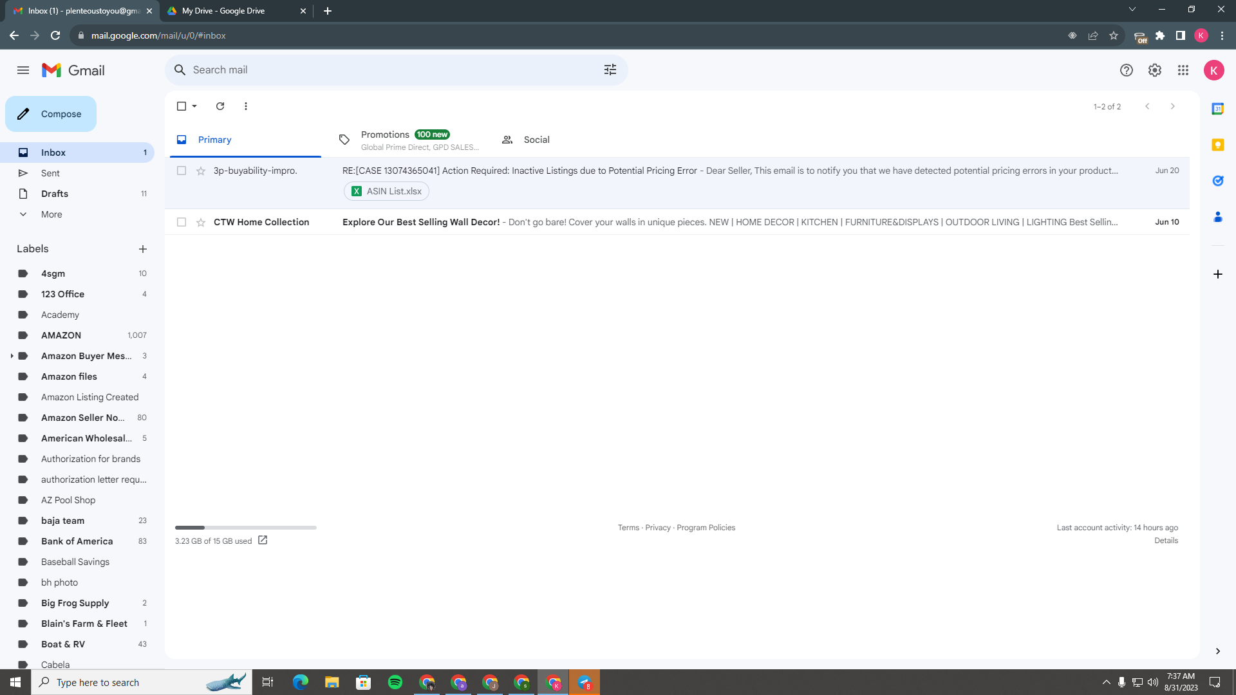Open Chrome extensions puzzle icon
The width and height of the screenshot is (1236, 695).
[1160, 35]
